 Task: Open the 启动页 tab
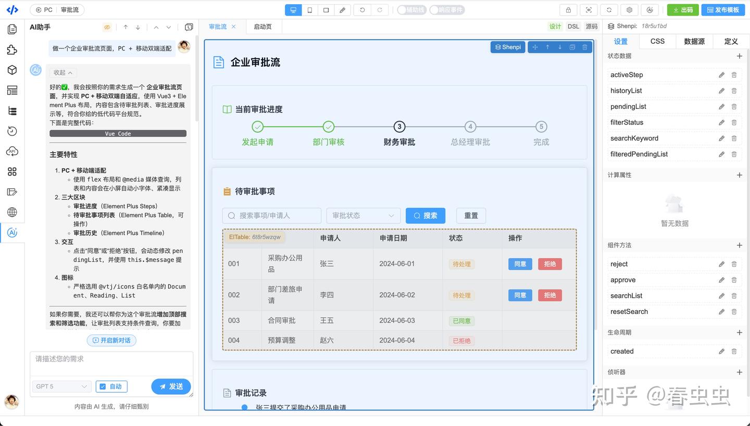(x=262, y=27)
